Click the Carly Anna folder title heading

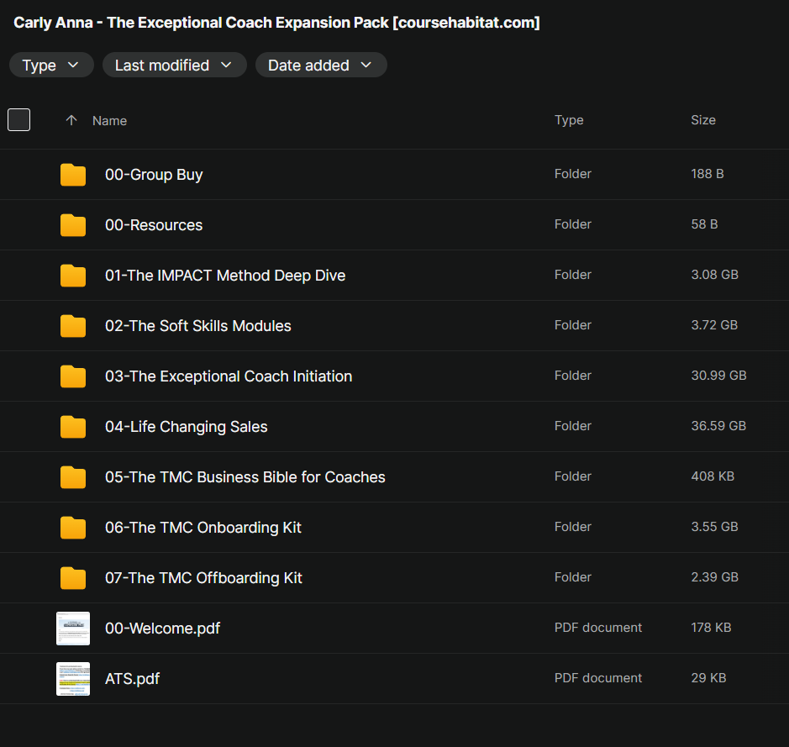click(276, 23)
